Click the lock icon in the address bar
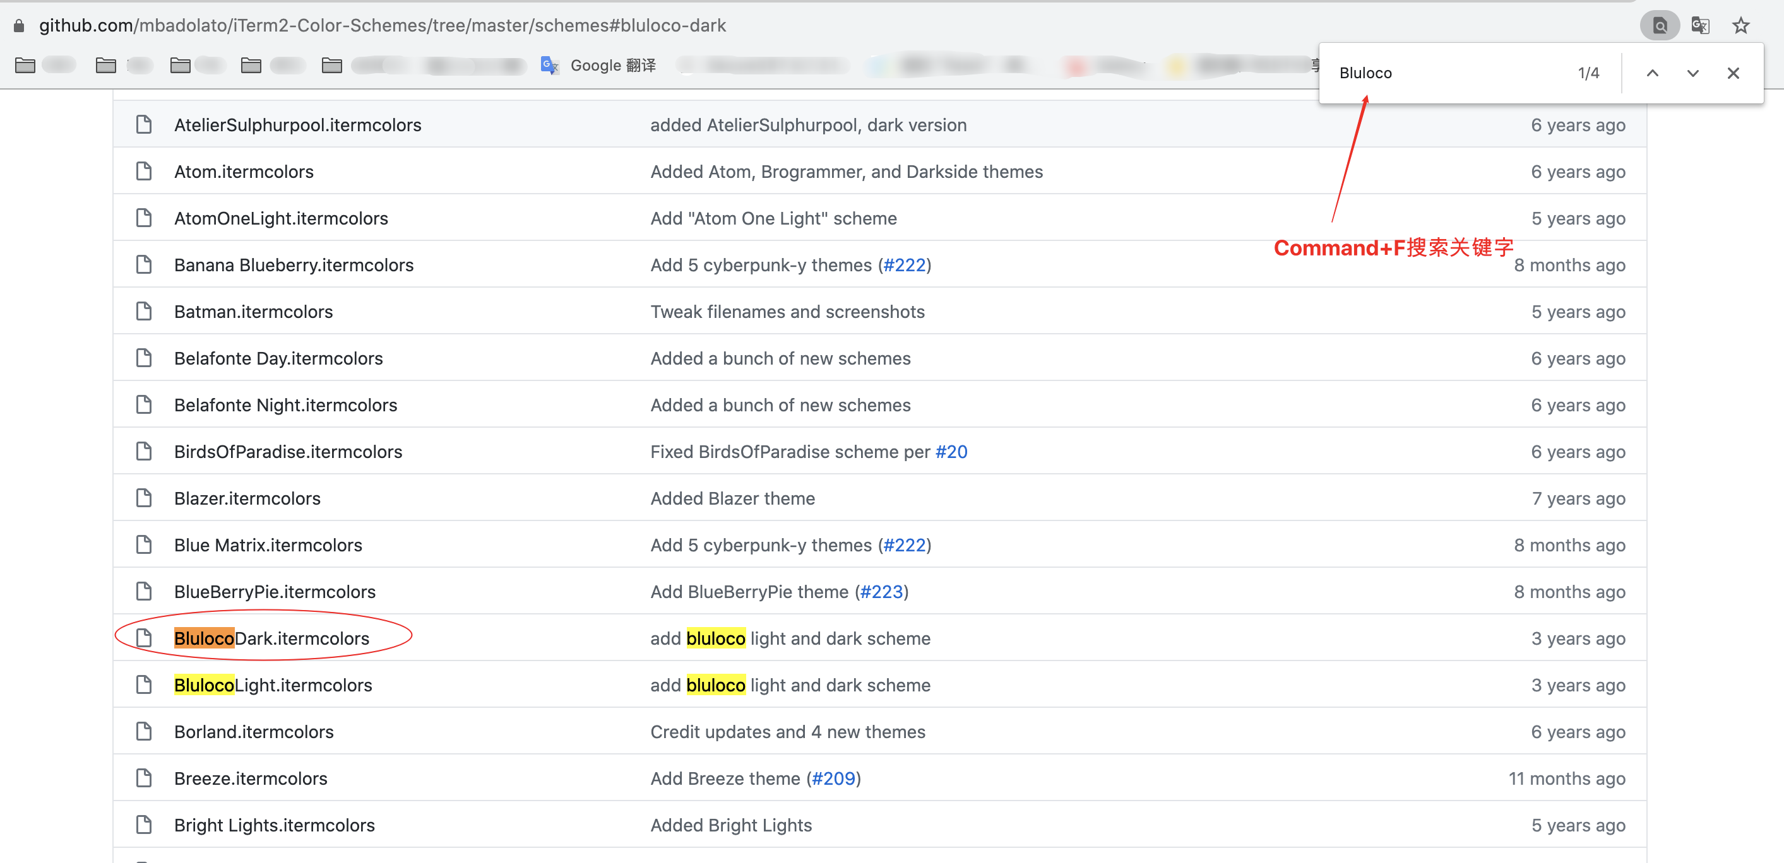This screenshot has height=863, width=1784. 18,25
